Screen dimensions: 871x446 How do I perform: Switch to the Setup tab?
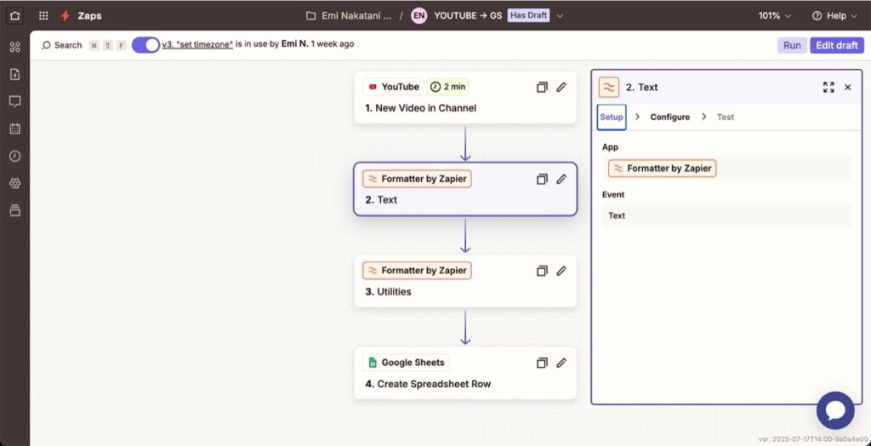tap(612, 117)
